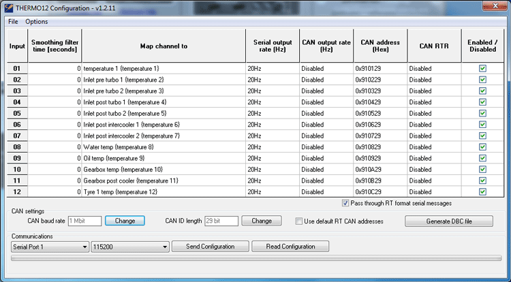Screen dimensions: 511x282
Task: Click Generate DBC file button
Action: 448,221
